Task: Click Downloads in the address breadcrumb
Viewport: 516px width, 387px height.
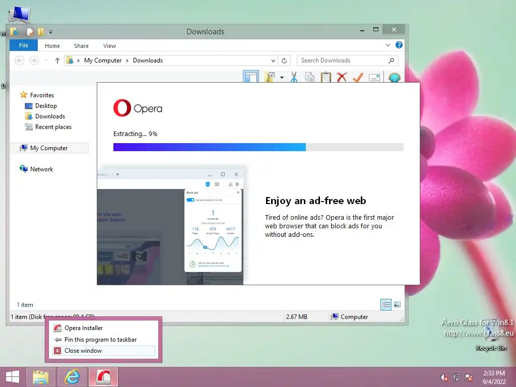Action: tap(148, 60)
